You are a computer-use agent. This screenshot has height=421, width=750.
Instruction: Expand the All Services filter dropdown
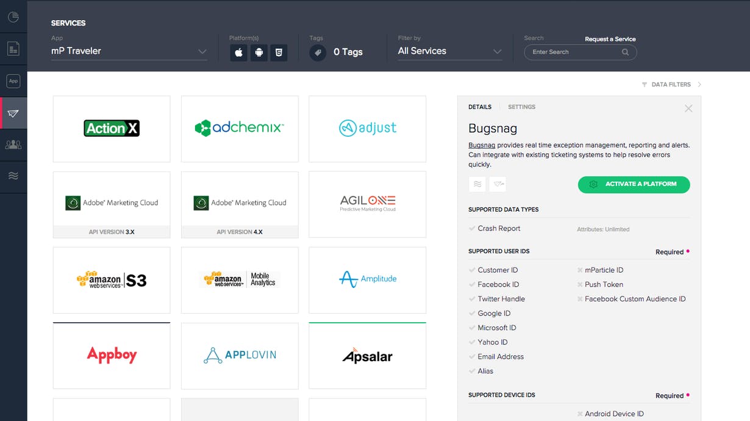[450, 51]
